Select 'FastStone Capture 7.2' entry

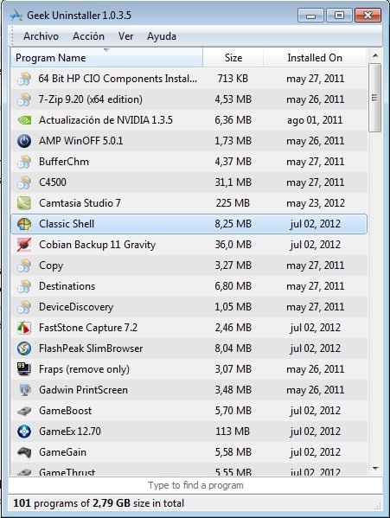[x=88, y=328]
